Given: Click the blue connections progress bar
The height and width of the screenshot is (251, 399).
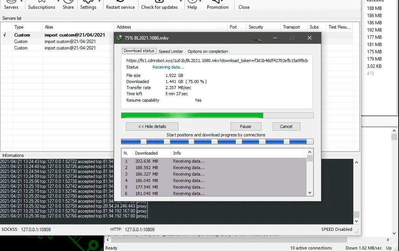Looking at the screenshot, I should click(217, 141).
